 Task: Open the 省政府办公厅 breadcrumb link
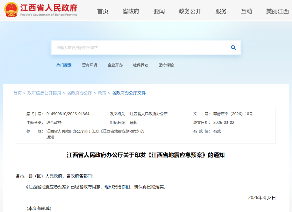[x=79, y=93]
